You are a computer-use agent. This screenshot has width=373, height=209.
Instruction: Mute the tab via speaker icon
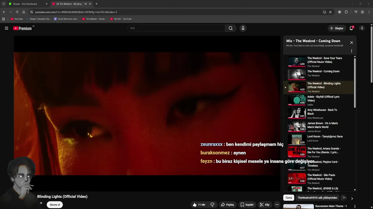click(x=85, y=4)
